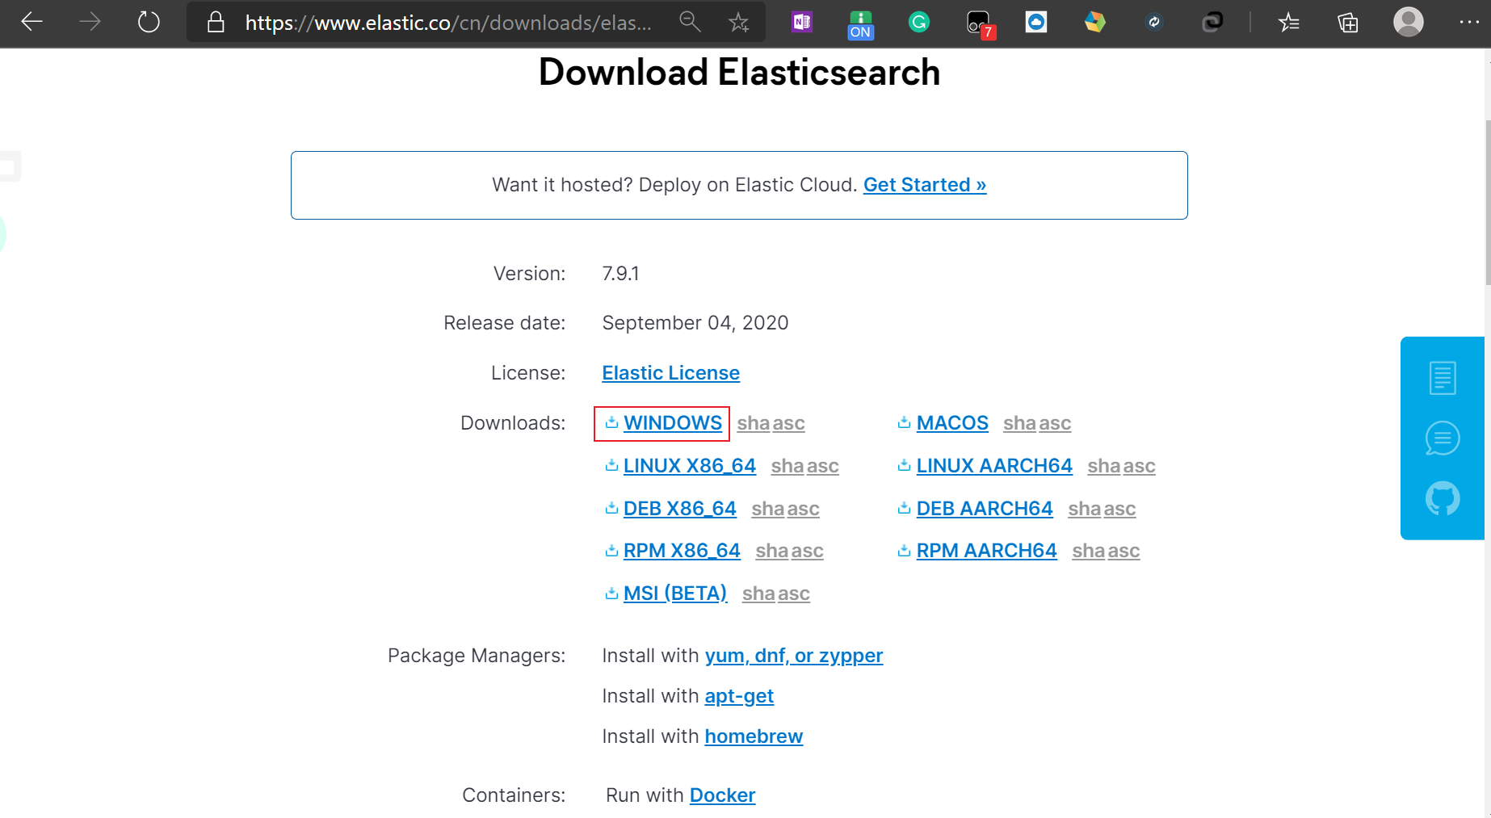Download the RPM AARCH64 package

[986, 551]
